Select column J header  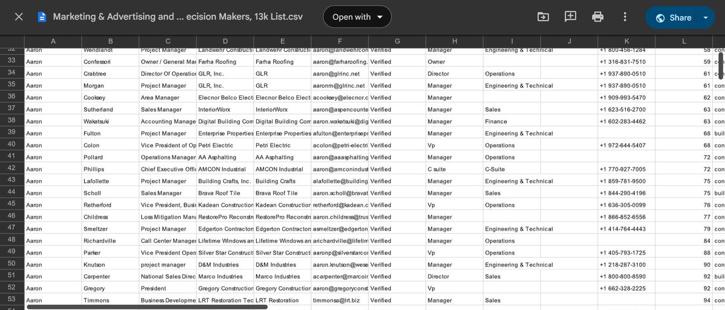[569, 41]
